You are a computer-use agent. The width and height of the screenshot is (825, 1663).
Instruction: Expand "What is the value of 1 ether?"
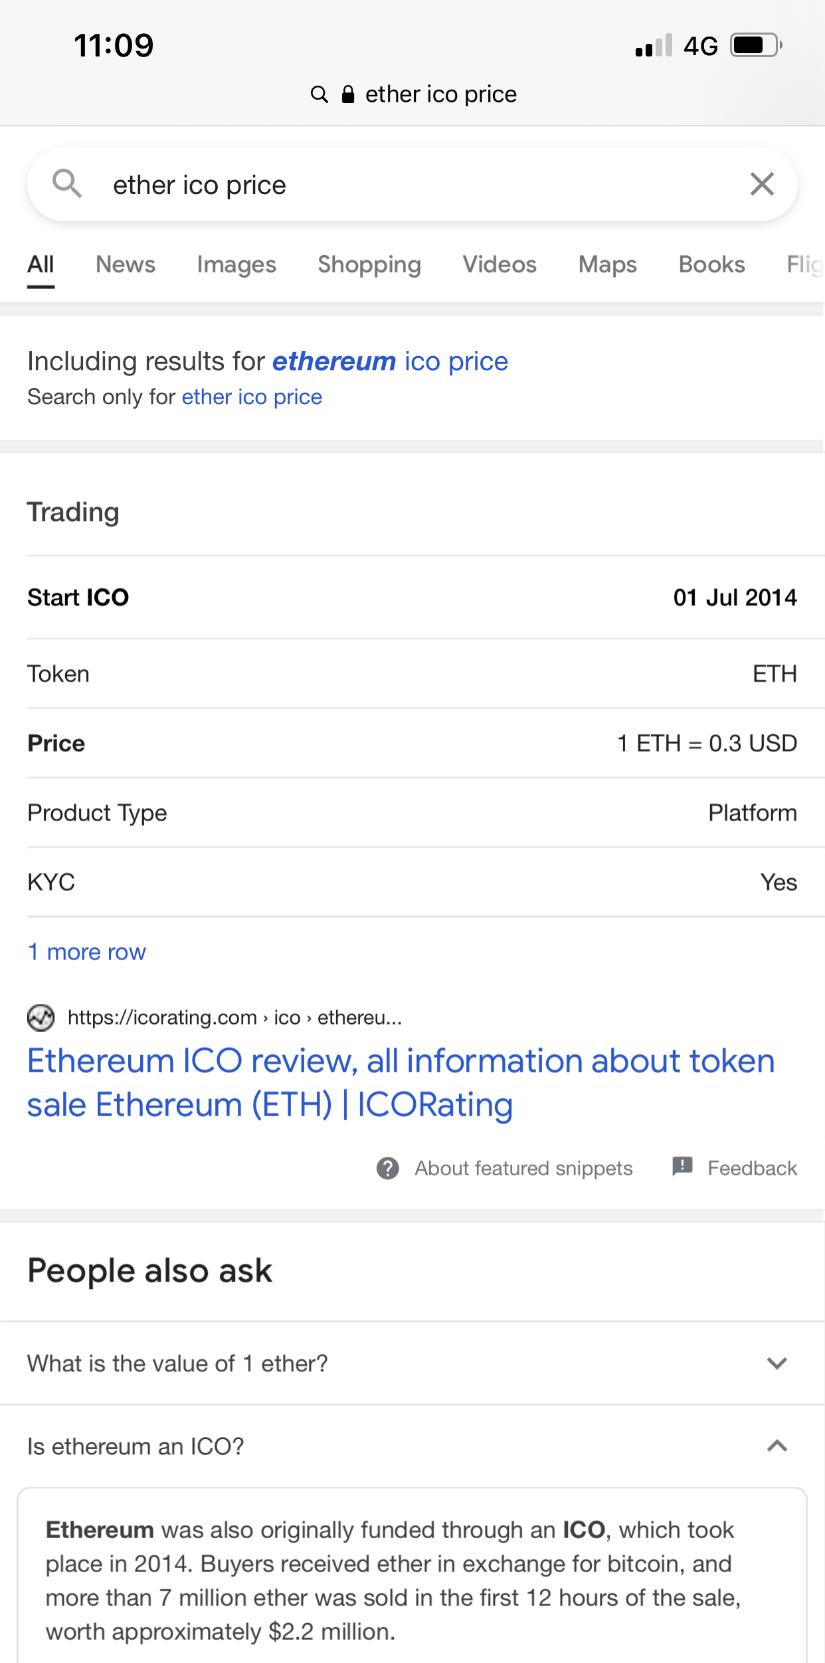point(777,1363)
